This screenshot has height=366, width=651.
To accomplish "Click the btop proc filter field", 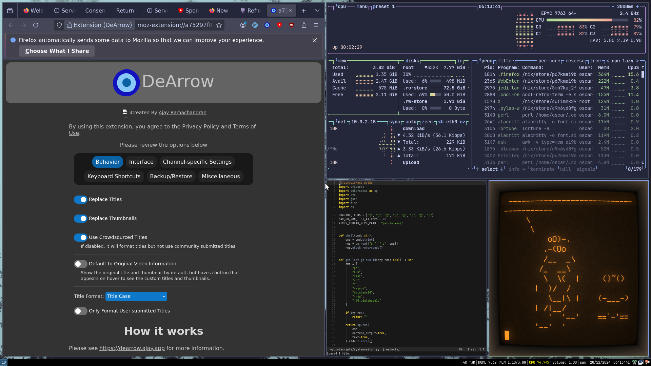I will [x=506, y=61].
